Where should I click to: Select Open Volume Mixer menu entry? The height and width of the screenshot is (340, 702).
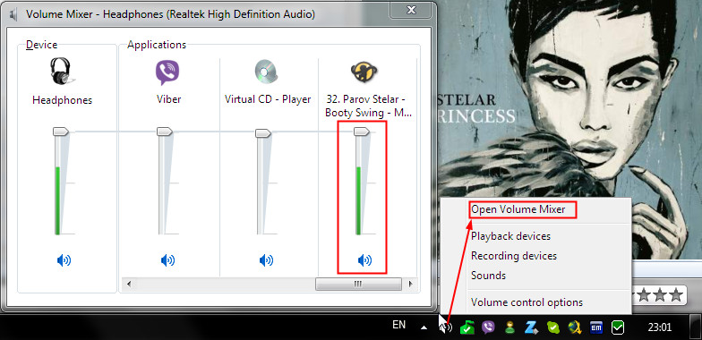coord(518,209)
